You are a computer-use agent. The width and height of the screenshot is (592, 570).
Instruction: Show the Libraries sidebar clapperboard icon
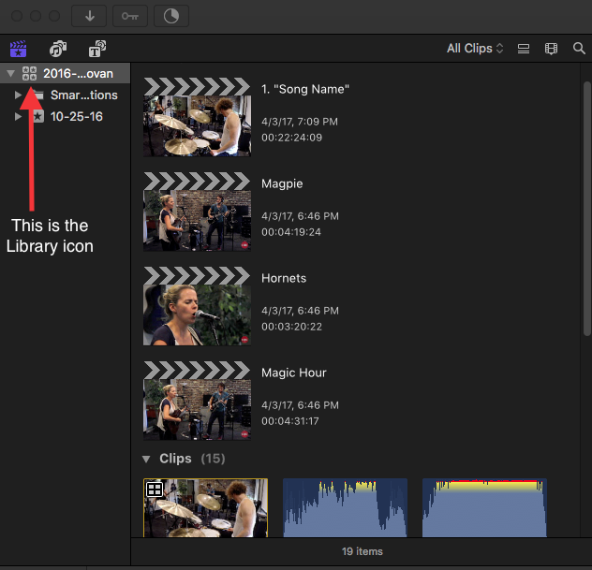pos(18,49)
